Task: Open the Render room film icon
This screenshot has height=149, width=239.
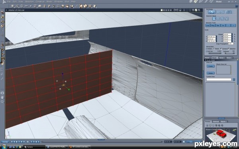Action: [212, 2]
